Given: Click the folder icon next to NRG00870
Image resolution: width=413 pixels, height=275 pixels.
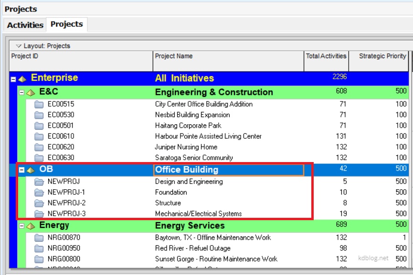Looking at the screenshot, I should pyautogui.click(x=39, y=237).
